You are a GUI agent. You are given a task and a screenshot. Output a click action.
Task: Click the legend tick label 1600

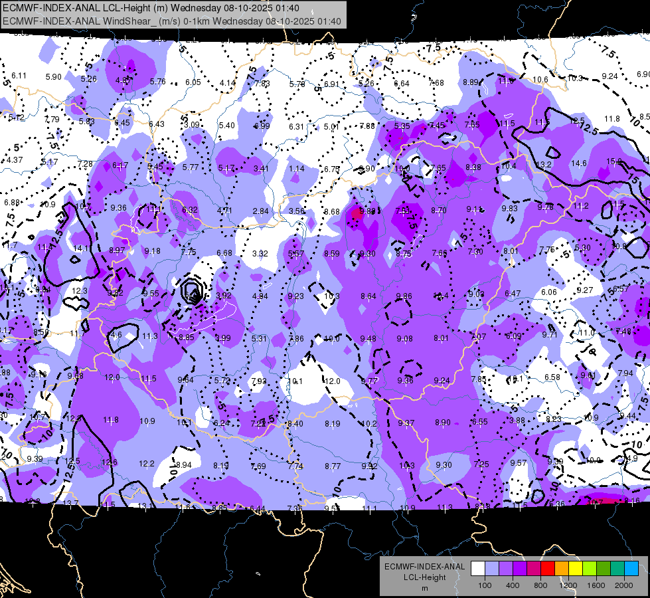pyautogui.click(x=596, y=585)
